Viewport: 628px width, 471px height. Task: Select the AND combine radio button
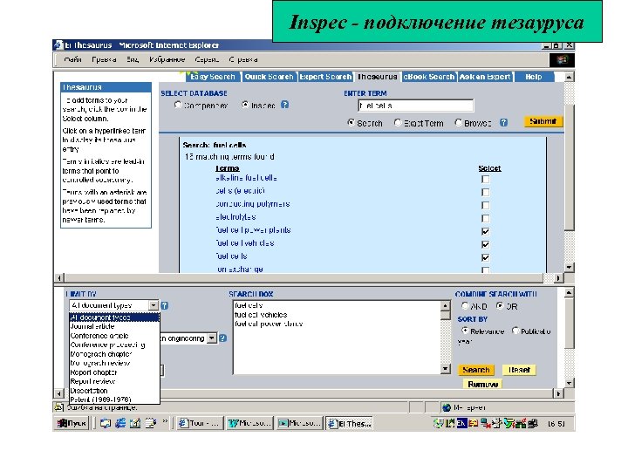(x=465, y=306)
